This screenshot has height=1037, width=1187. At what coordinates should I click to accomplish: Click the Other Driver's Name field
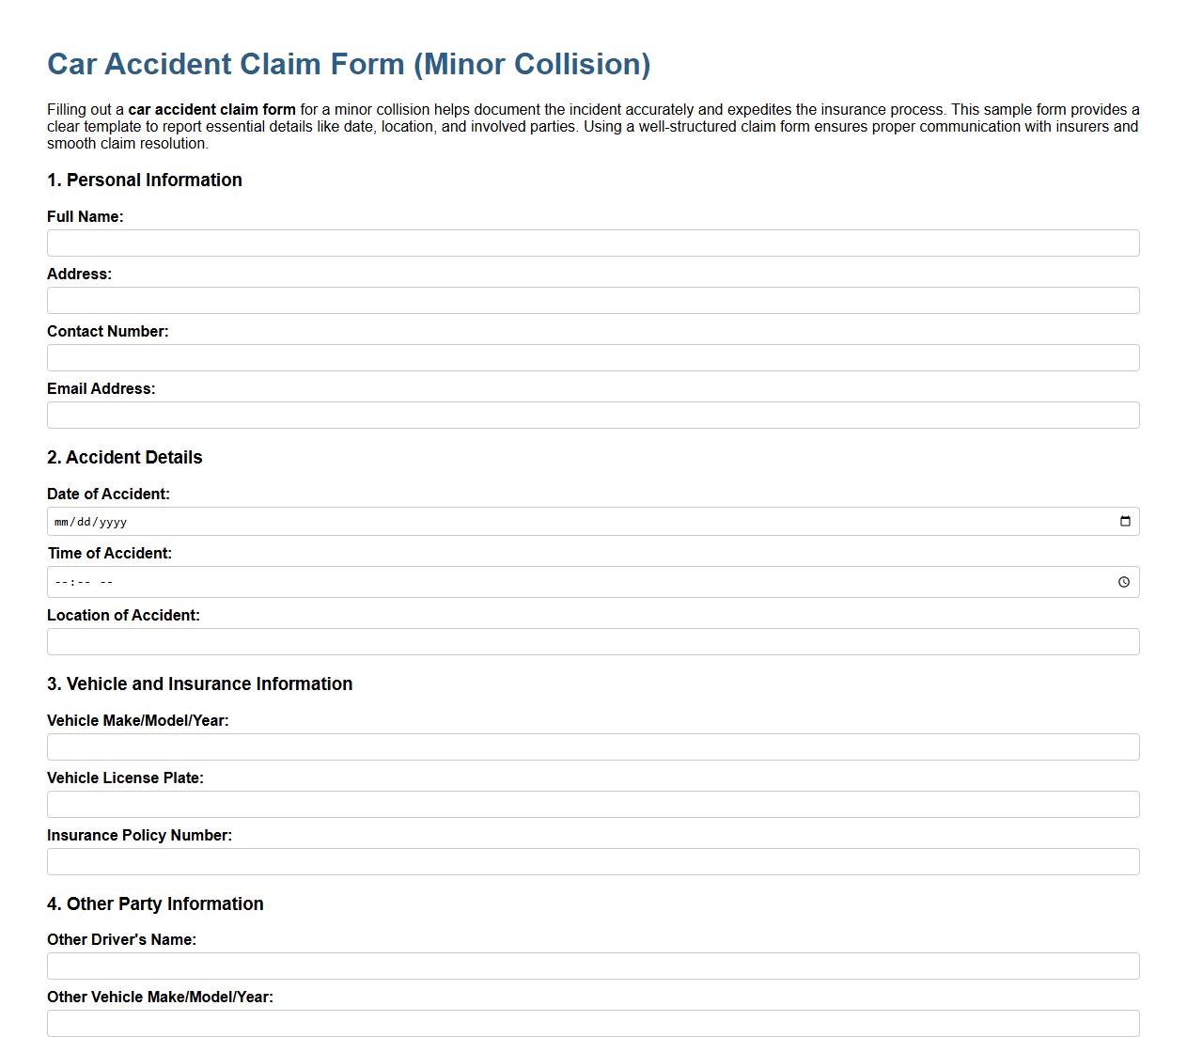coord(592,966)
